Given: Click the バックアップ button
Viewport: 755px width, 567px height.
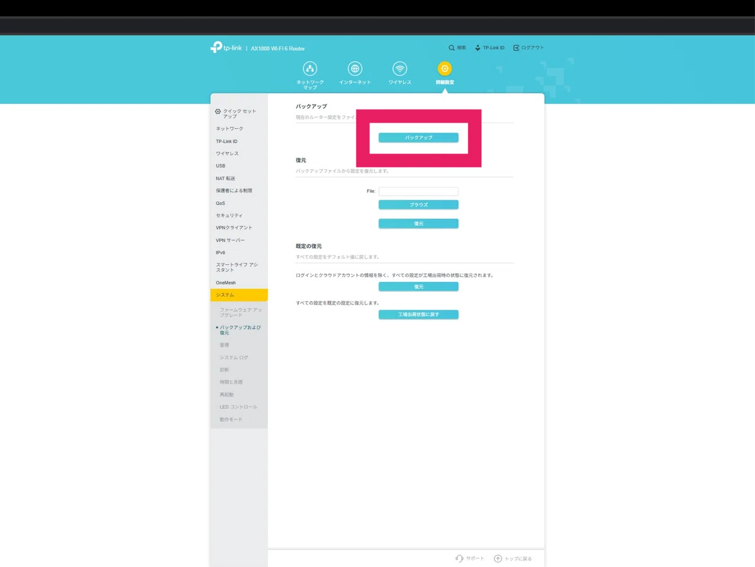Looking at the screenshot, I should pos(418,137).
